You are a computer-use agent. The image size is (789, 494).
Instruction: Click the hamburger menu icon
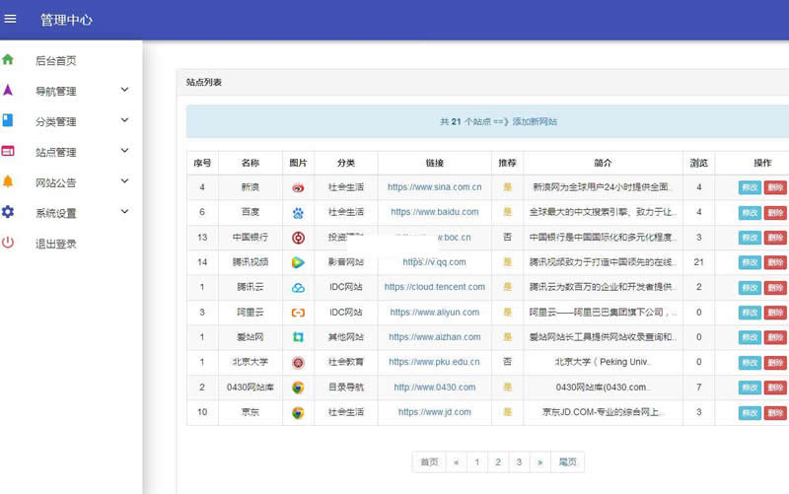click(11, 20)
